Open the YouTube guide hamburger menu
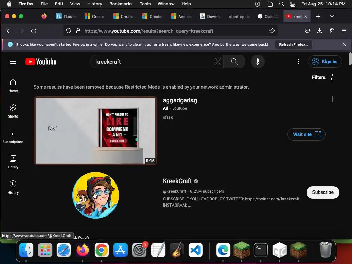The height and width of the screenshot is (264, 352). pyautogui.click(x=13, y=62)
